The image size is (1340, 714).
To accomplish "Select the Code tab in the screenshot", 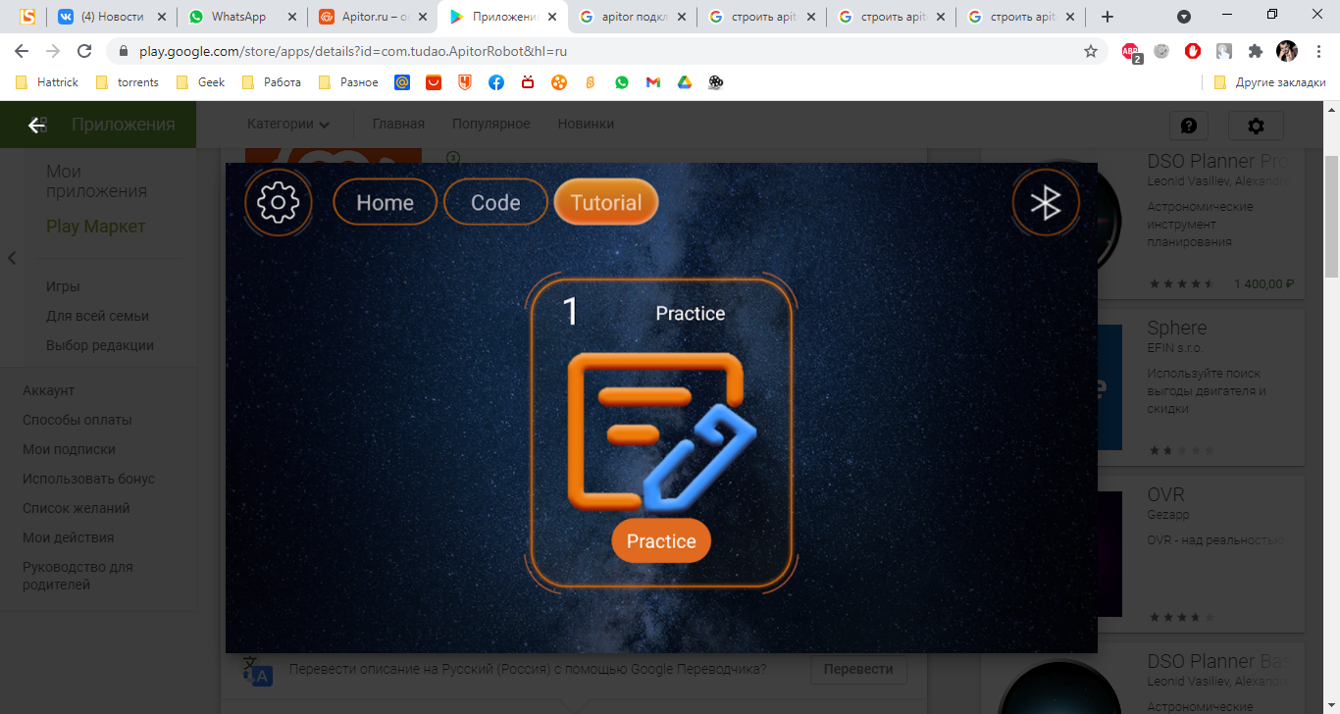I will [495, 203].
